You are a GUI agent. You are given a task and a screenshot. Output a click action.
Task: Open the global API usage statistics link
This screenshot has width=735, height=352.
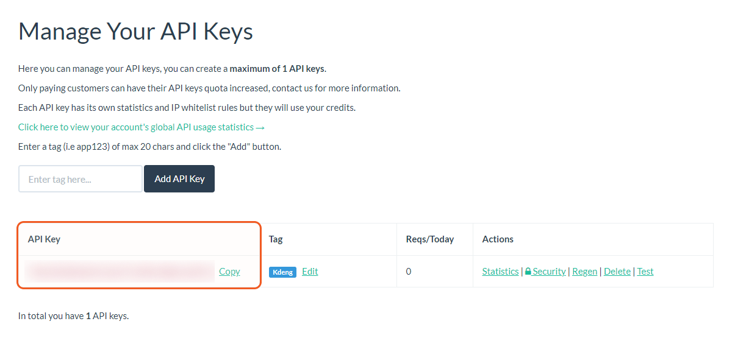click(142, 127)
